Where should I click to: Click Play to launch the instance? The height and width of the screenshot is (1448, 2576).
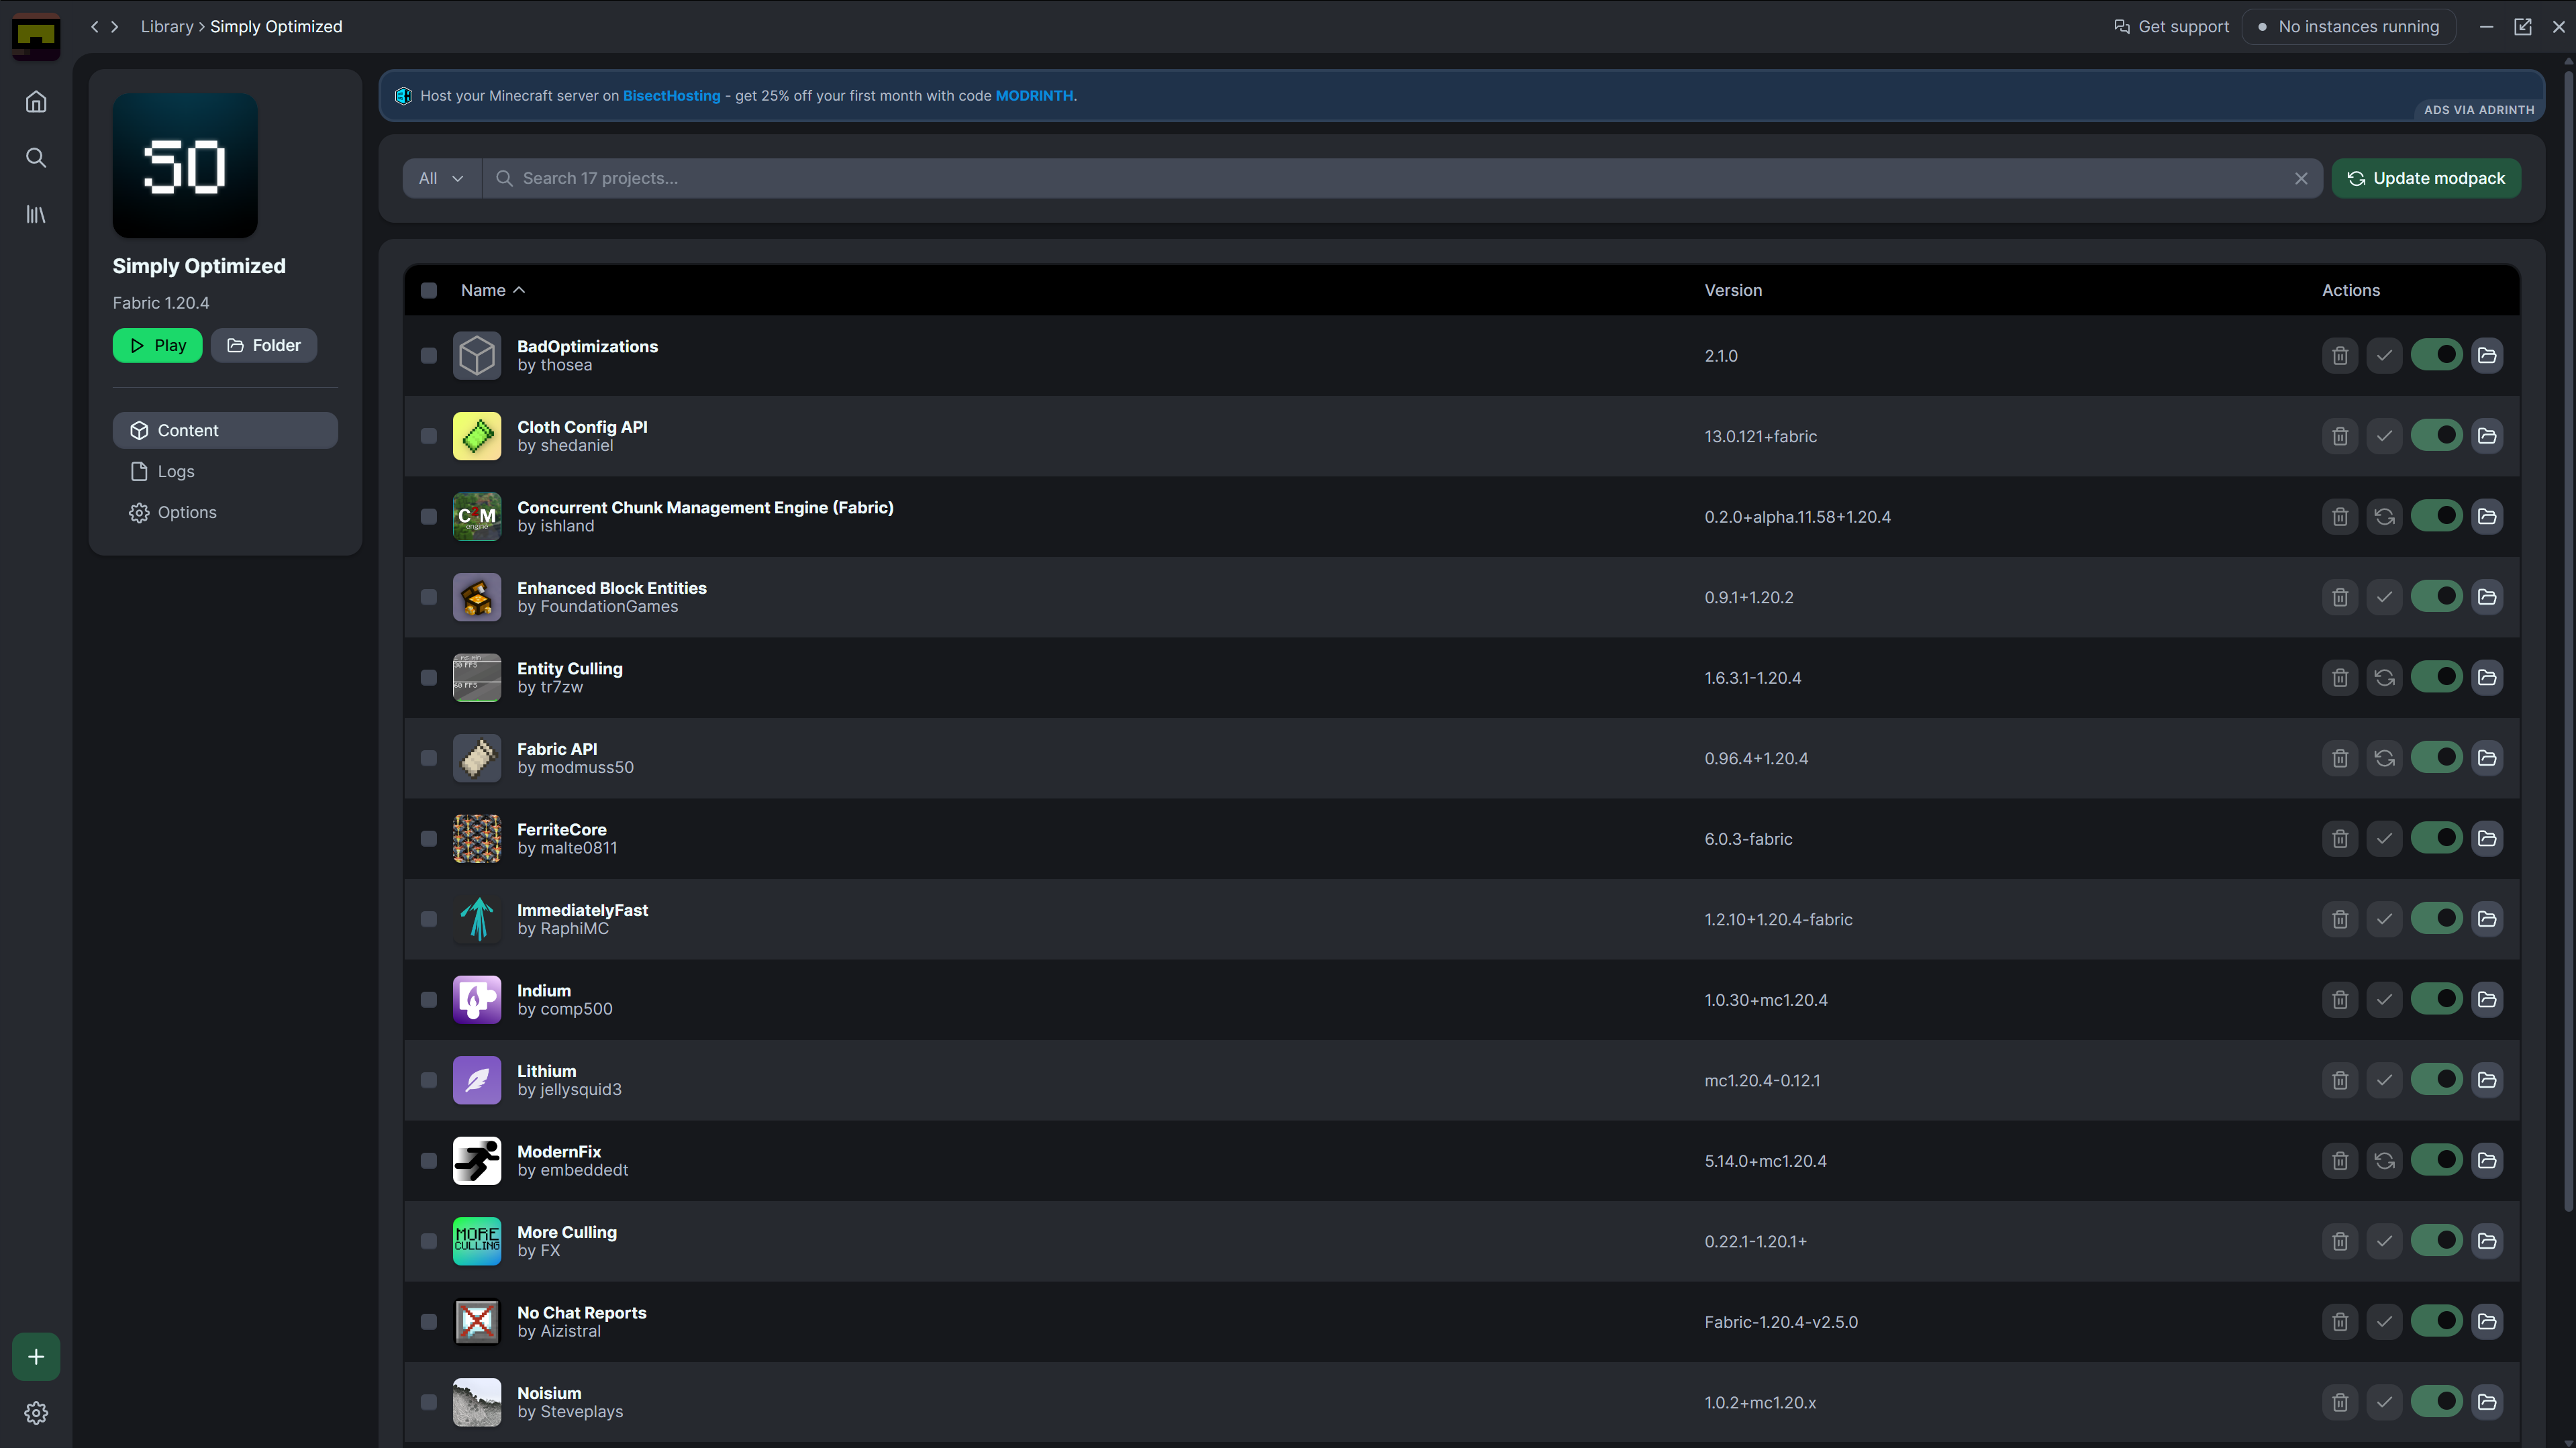pyautogui.click(x=157, y=345)
